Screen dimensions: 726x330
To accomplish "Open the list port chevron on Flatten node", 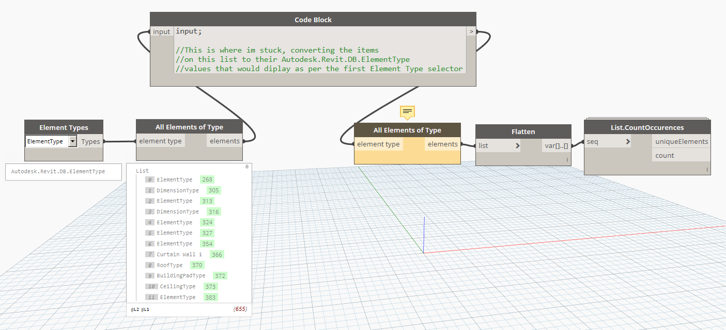I will (518, 146).
